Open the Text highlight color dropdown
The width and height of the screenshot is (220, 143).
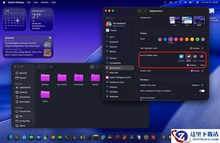pos(197,48)
